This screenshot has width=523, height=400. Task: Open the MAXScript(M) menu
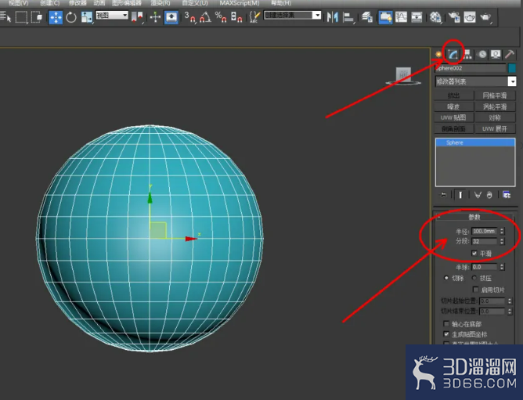point(240,3)
